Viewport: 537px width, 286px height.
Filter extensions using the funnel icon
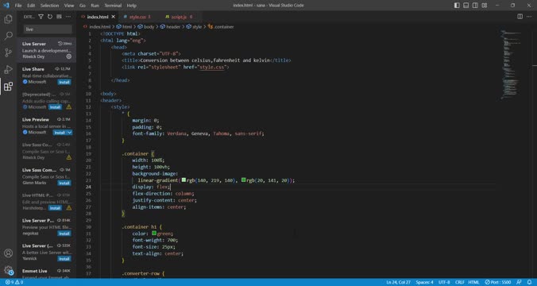pos(41,17)
